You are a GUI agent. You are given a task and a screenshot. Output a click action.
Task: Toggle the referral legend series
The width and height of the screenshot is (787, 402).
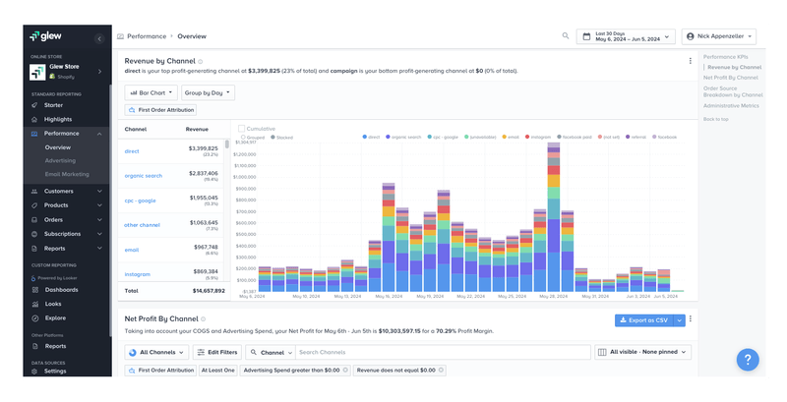[636, 137]
